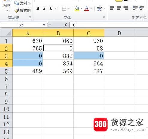
Task: Center align text
Action: click(119, 8)
